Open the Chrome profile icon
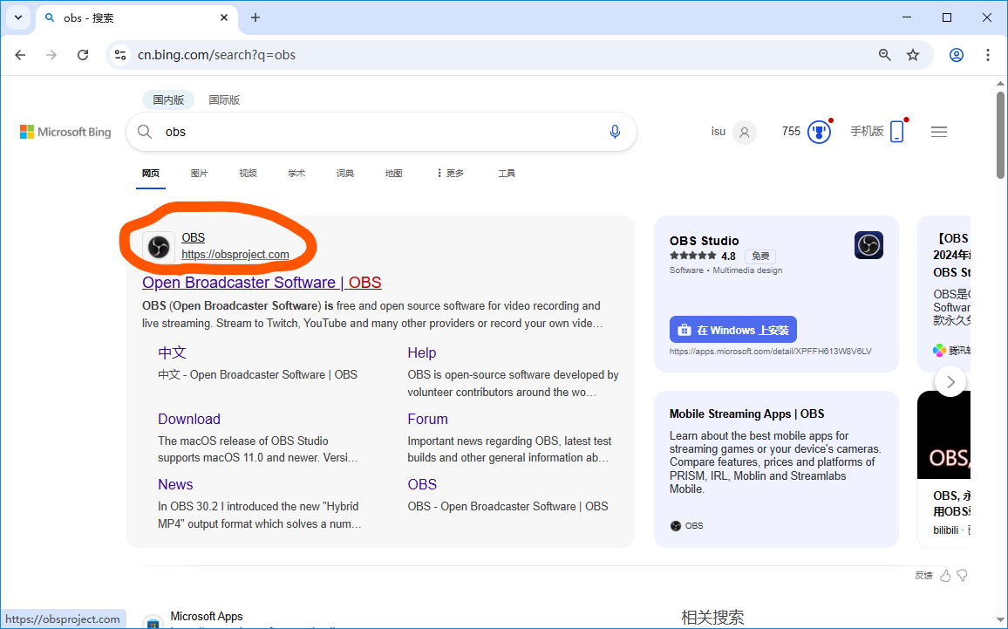 [x=957, y=55]
